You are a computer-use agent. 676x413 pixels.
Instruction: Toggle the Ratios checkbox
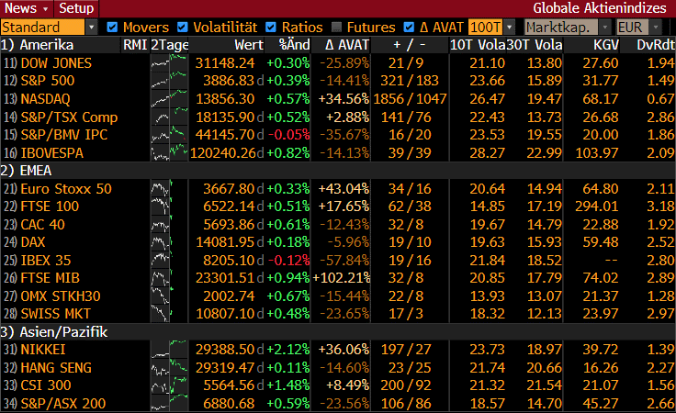[271, 28]
